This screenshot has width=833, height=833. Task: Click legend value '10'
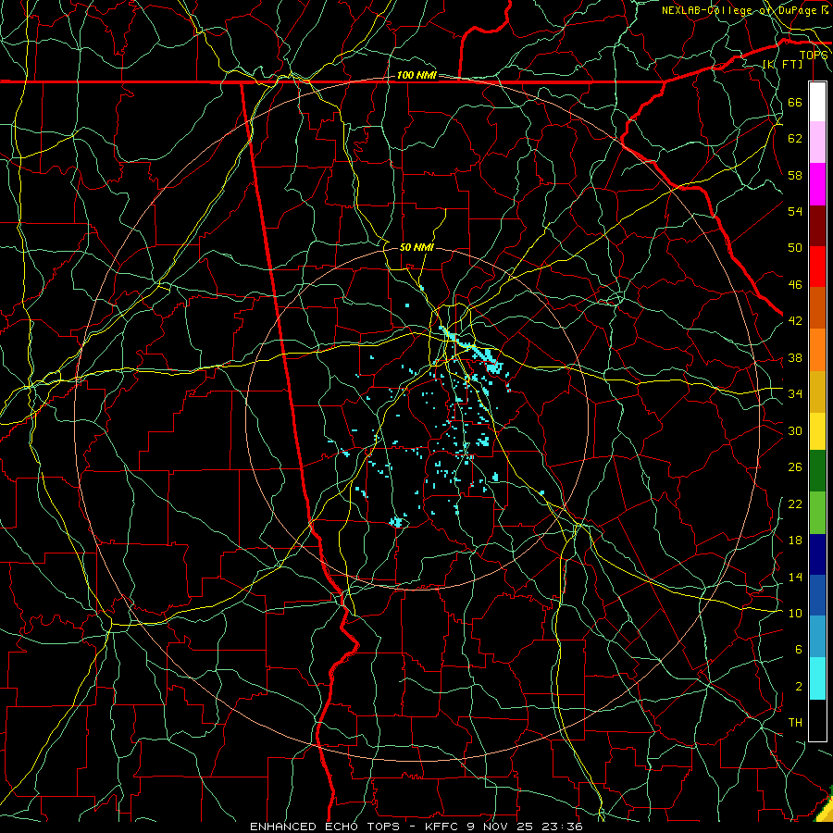(795, 614)
